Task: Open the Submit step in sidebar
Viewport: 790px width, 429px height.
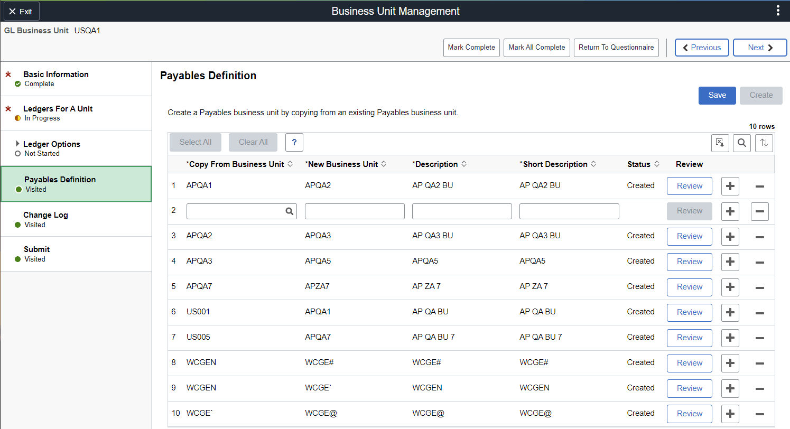Action: coord(36,249)
